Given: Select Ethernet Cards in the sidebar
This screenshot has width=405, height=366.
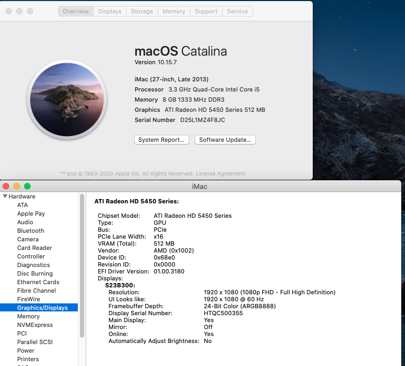Looking at the screenshot, I should [38, 282].
